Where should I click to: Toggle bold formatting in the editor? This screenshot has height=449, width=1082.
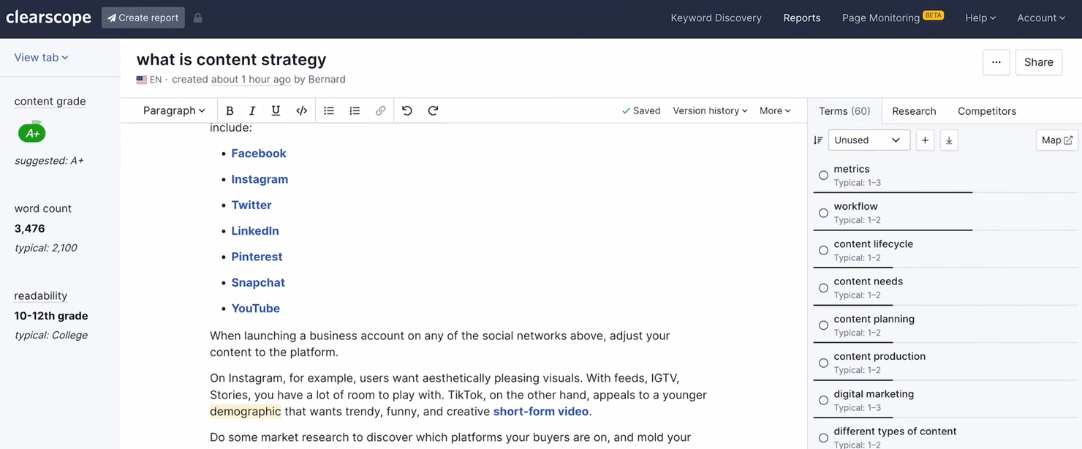point(230,110)
